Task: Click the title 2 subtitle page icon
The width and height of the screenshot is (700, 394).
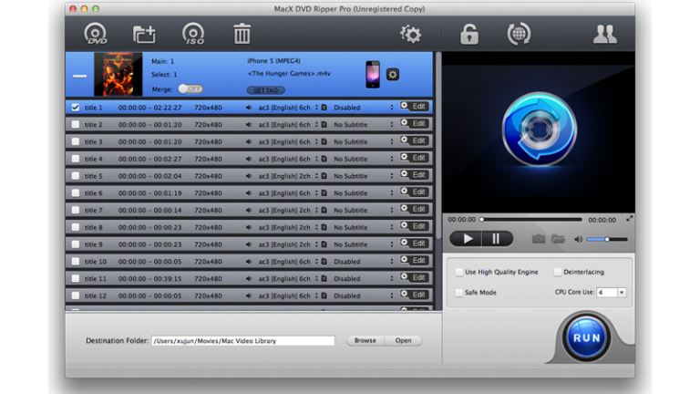Action: 324,124
